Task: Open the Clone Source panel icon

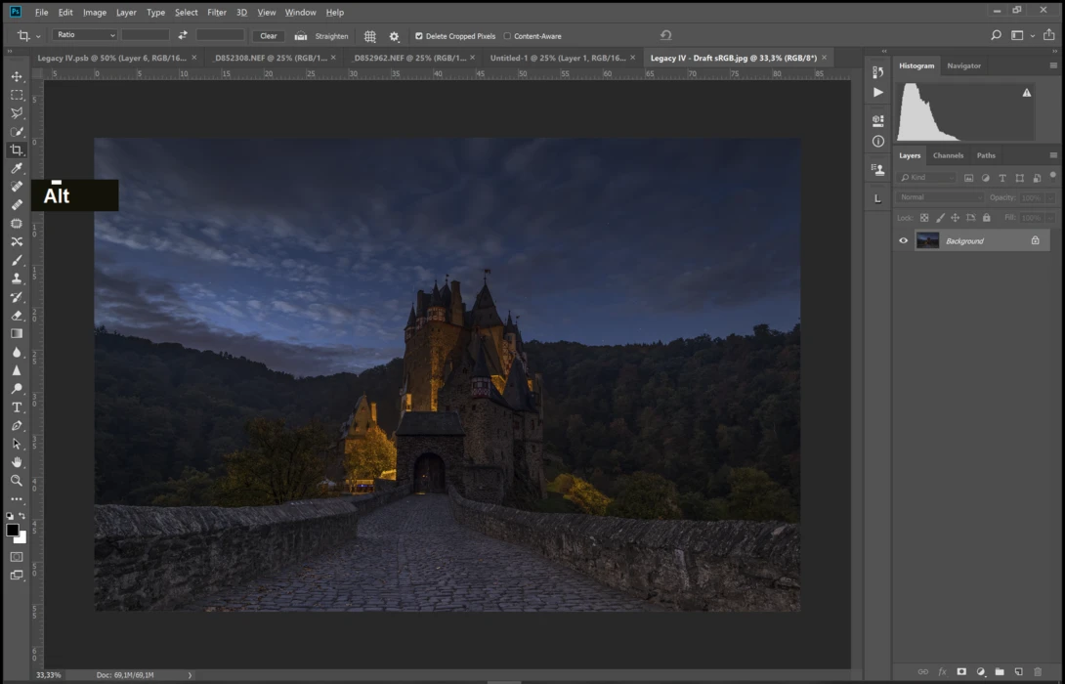Action: tap(878, 170)
